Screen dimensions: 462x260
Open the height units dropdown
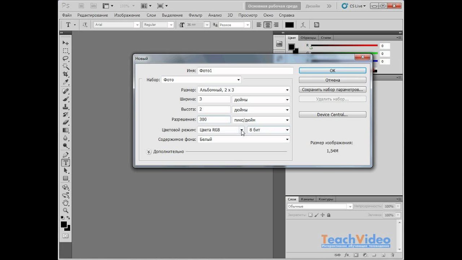[x=261, y=110]
